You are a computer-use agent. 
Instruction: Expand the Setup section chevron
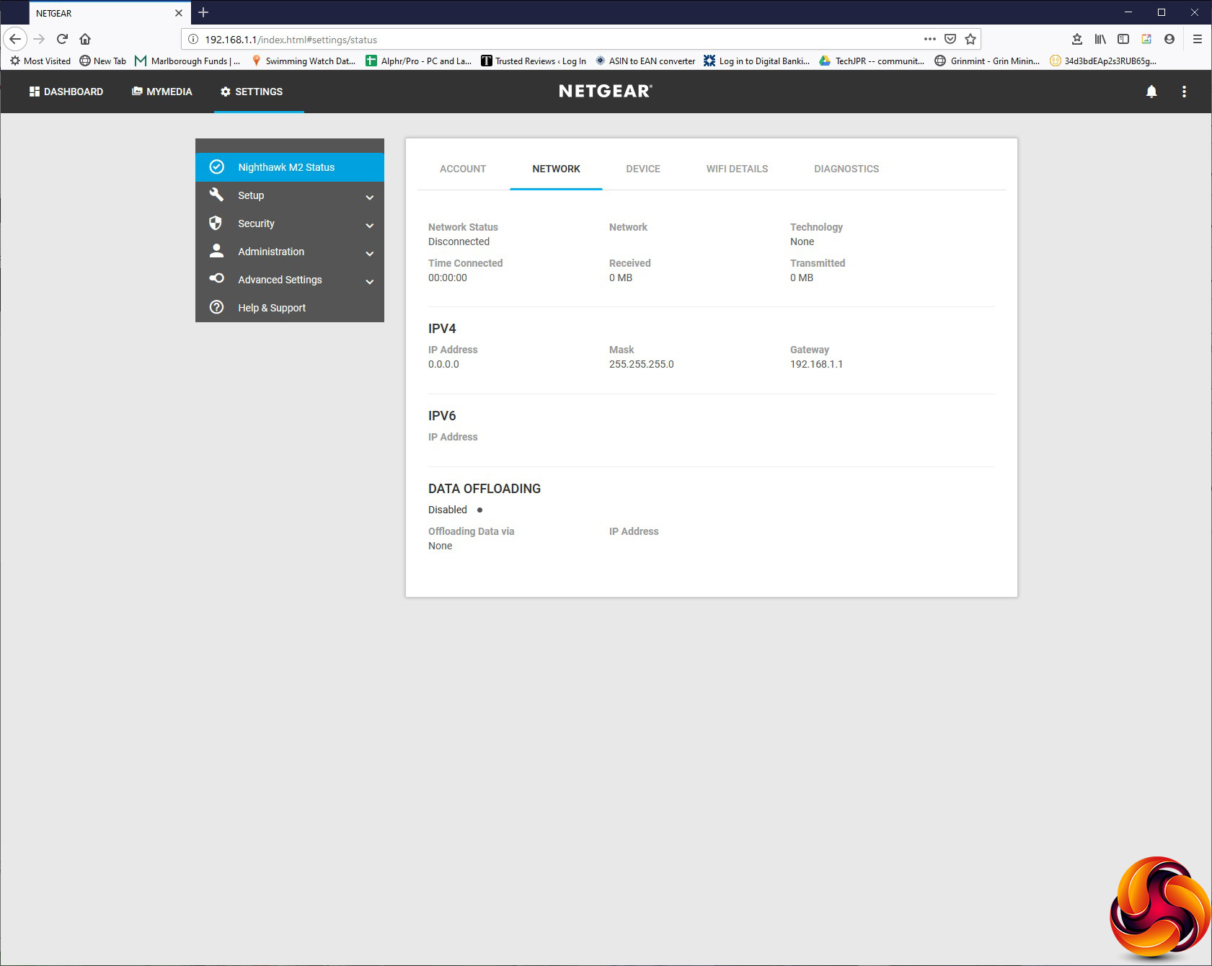tap(370, 197)
